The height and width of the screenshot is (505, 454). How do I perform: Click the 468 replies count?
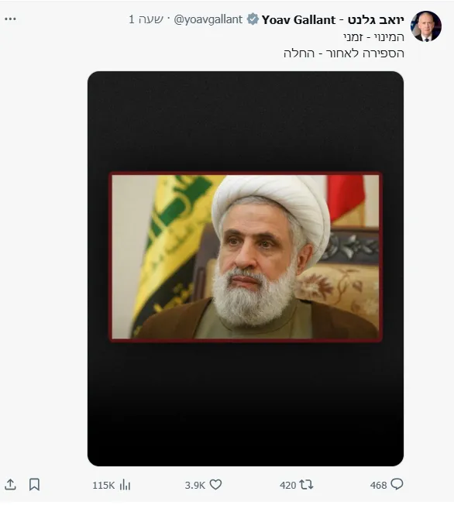(378, 486)
